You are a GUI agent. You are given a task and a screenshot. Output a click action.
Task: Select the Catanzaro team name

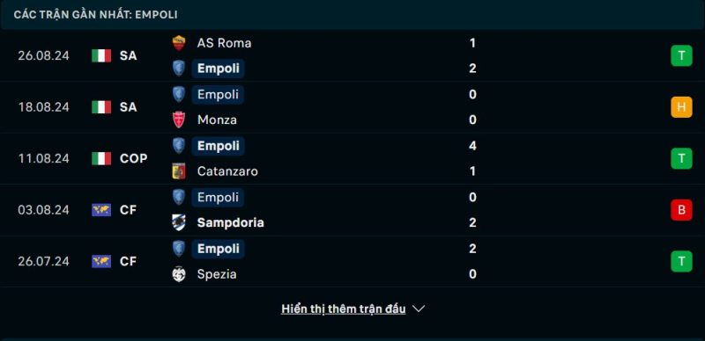227,171
